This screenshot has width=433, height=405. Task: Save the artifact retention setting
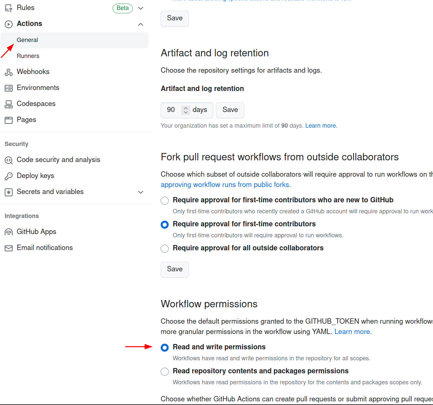point(230,110)
